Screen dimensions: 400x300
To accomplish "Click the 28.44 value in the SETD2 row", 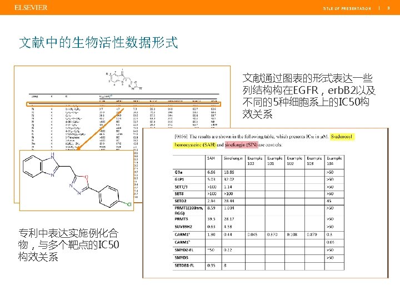I will coord(229,201).
